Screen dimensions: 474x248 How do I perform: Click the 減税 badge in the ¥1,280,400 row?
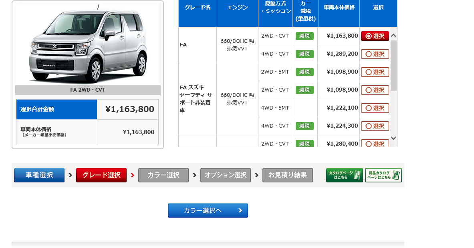305,144
